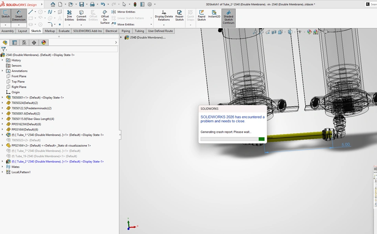Select the yellow tube in the viewport
Viewport: 377px width, 234px height.
pos(295,136)
